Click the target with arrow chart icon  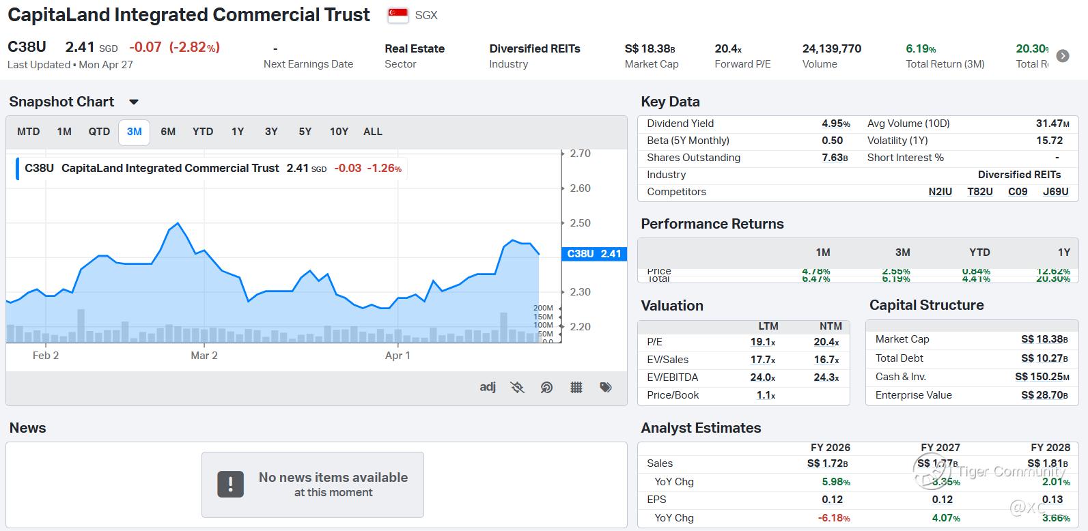coord(546,388)
